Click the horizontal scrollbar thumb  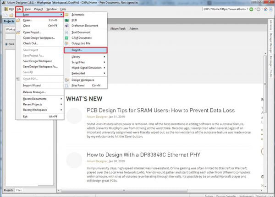(x=124, y=190)
